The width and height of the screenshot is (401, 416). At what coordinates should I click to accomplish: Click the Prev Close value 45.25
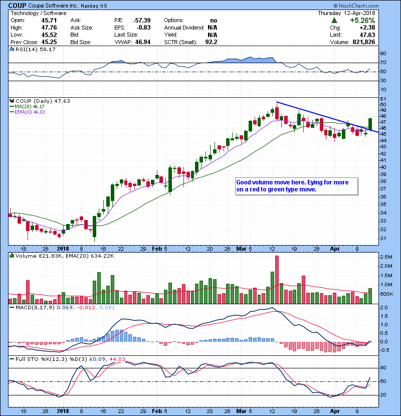pos(49,42)
